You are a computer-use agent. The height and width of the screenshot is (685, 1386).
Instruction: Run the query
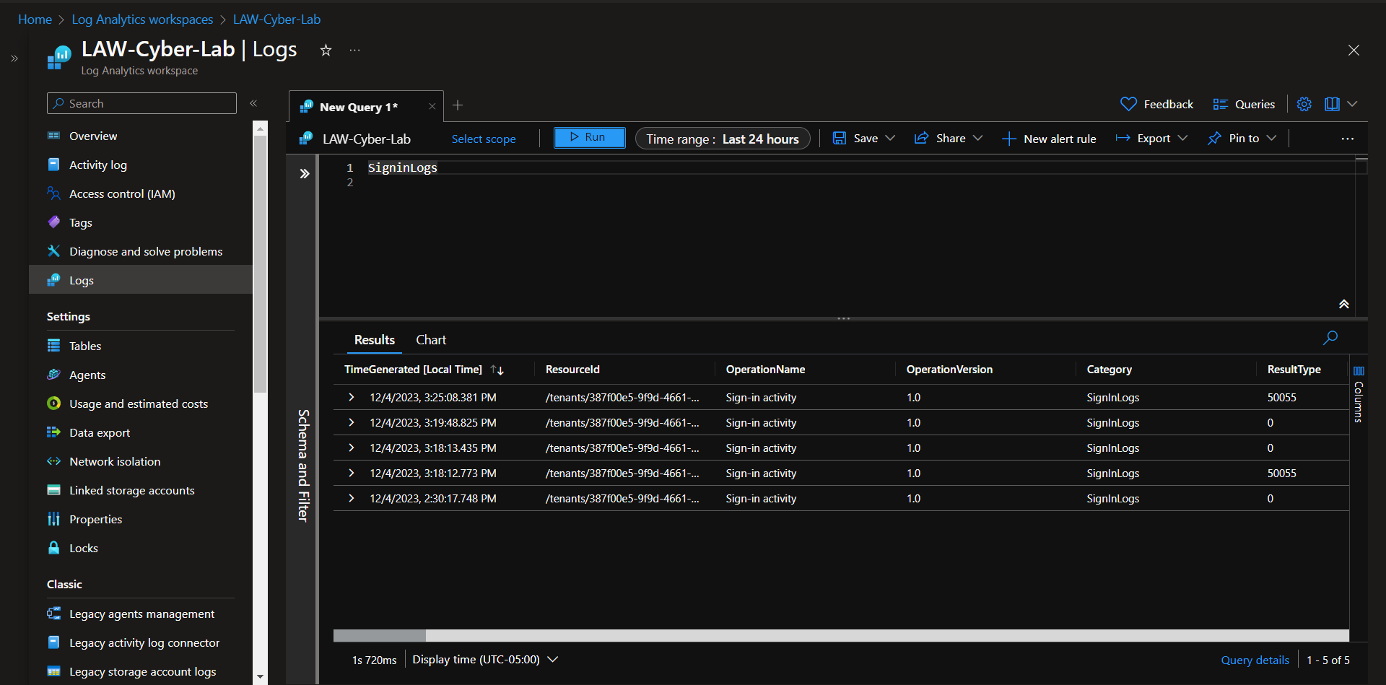tap(589, 137)
